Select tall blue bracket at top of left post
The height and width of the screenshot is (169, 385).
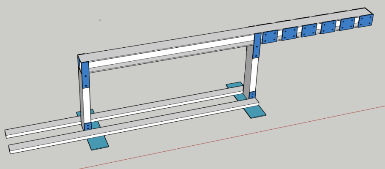(86, 75)
